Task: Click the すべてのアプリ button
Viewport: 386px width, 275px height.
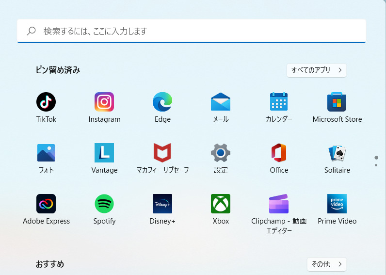Action: [x=317, y=70]
